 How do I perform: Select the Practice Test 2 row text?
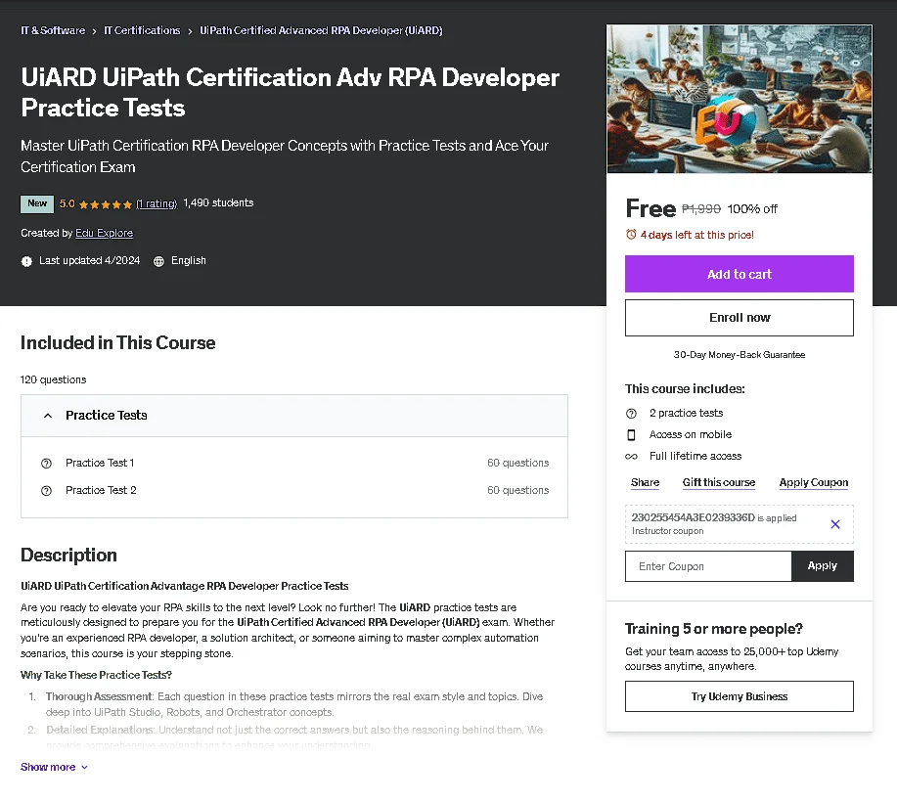click(101, 490)
